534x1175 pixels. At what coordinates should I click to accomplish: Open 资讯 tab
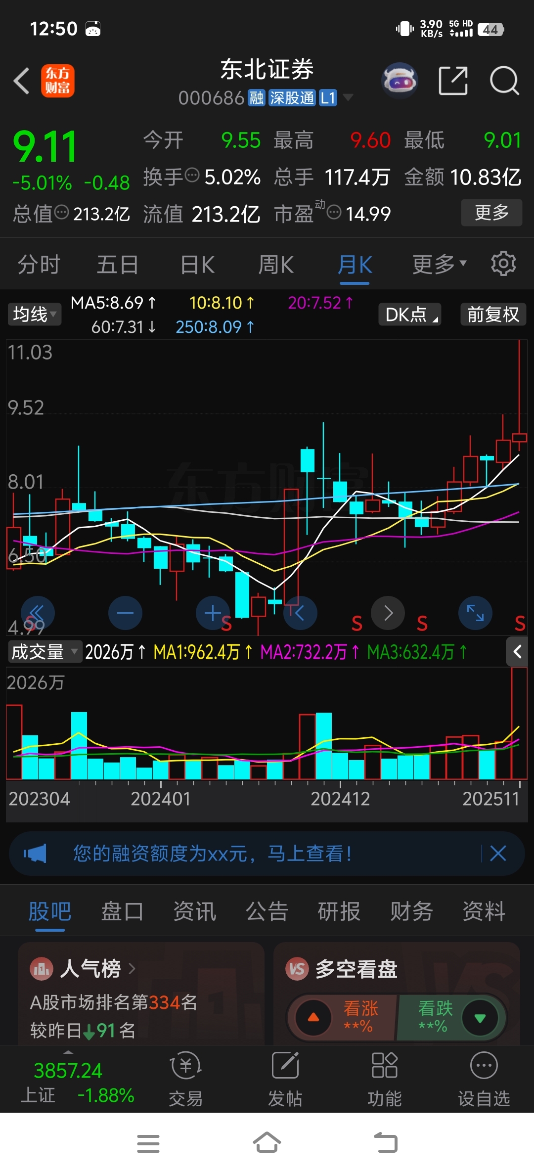pos(195,911)
